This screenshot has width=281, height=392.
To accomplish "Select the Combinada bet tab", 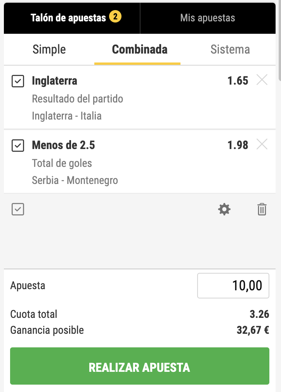I will 140,50.
